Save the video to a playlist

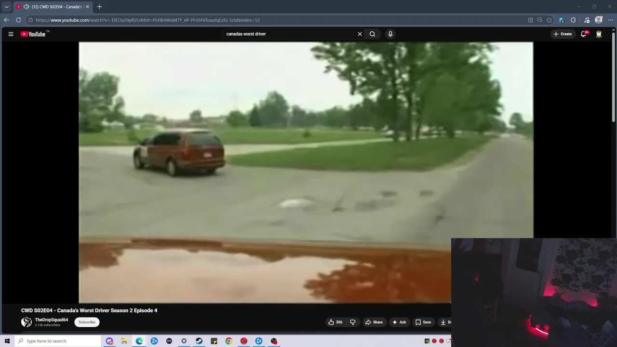click(x=423, y=322)
